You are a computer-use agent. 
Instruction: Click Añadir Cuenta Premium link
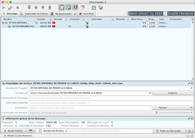[x=19, y=136]
